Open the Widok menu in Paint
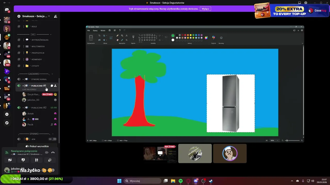 (x=103, y=30)
